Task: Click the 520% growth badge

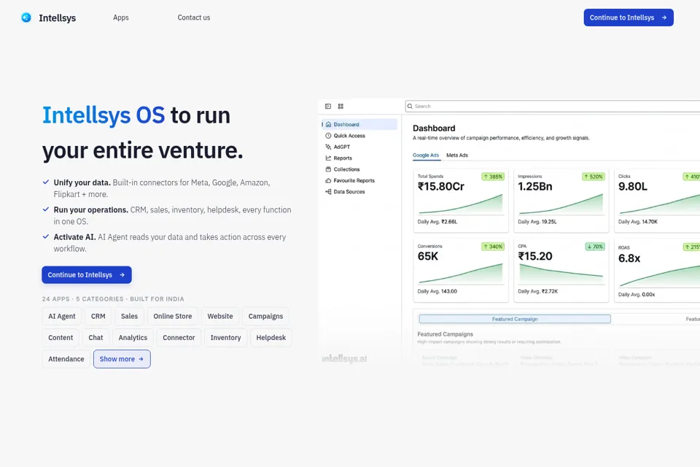Action: click(594, 177)
